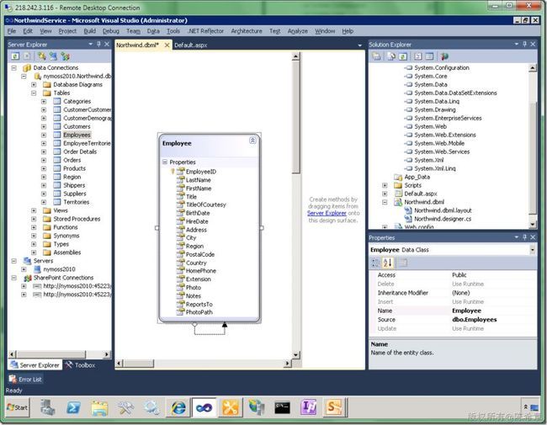Open Windows Explorer folder in taskbar

pyautogui.click(x=100, y=407)
